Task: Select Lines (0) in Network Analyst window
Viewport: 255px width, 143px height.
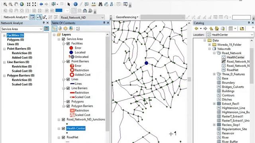Action: pos(13,44)
